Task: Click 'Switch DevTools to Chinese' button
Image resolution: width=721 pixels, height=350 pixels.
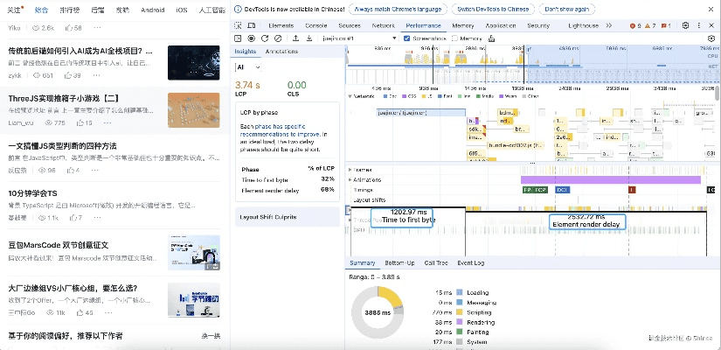Action: point(493,8)
